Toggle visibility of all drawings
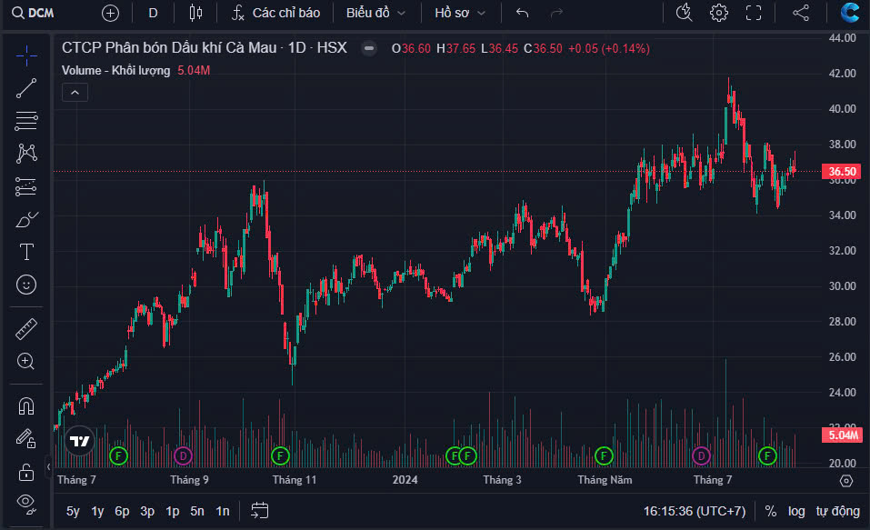Screen dimensions: 870x530 coord(26,502)
